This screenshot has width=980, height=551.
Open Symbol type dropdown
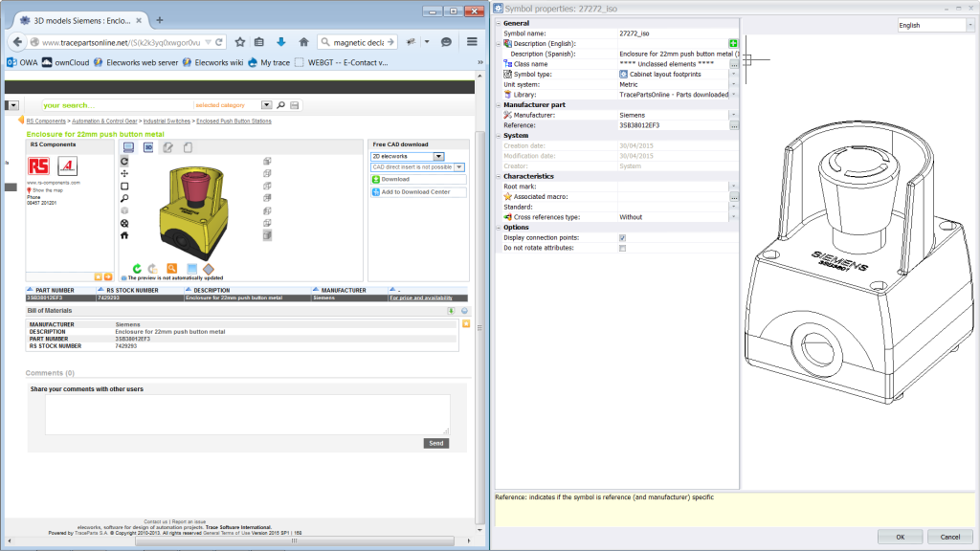point(734,75)
